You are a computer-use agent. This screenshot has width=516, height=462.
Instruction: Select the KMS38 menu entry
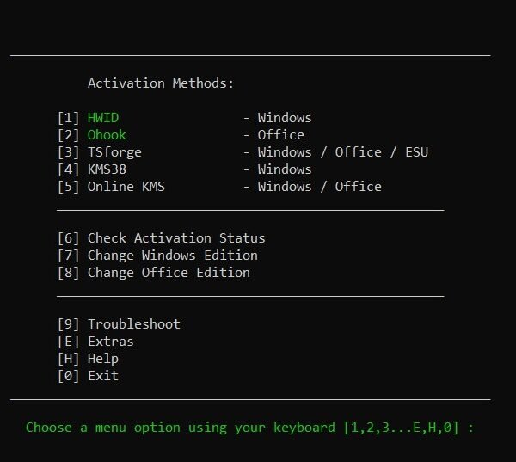coord(107,169)
